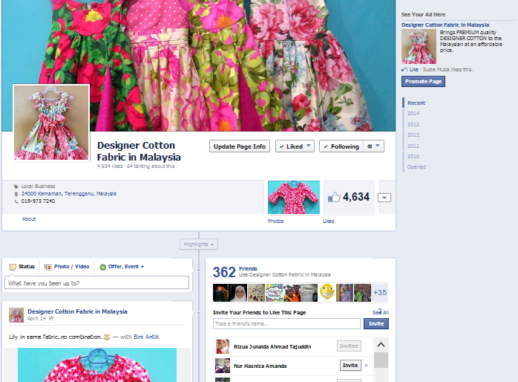The width and height of the screenshot is (518, 382).
Task: Open the April 14 post timestamp
Action: click(x=36, y=319)
